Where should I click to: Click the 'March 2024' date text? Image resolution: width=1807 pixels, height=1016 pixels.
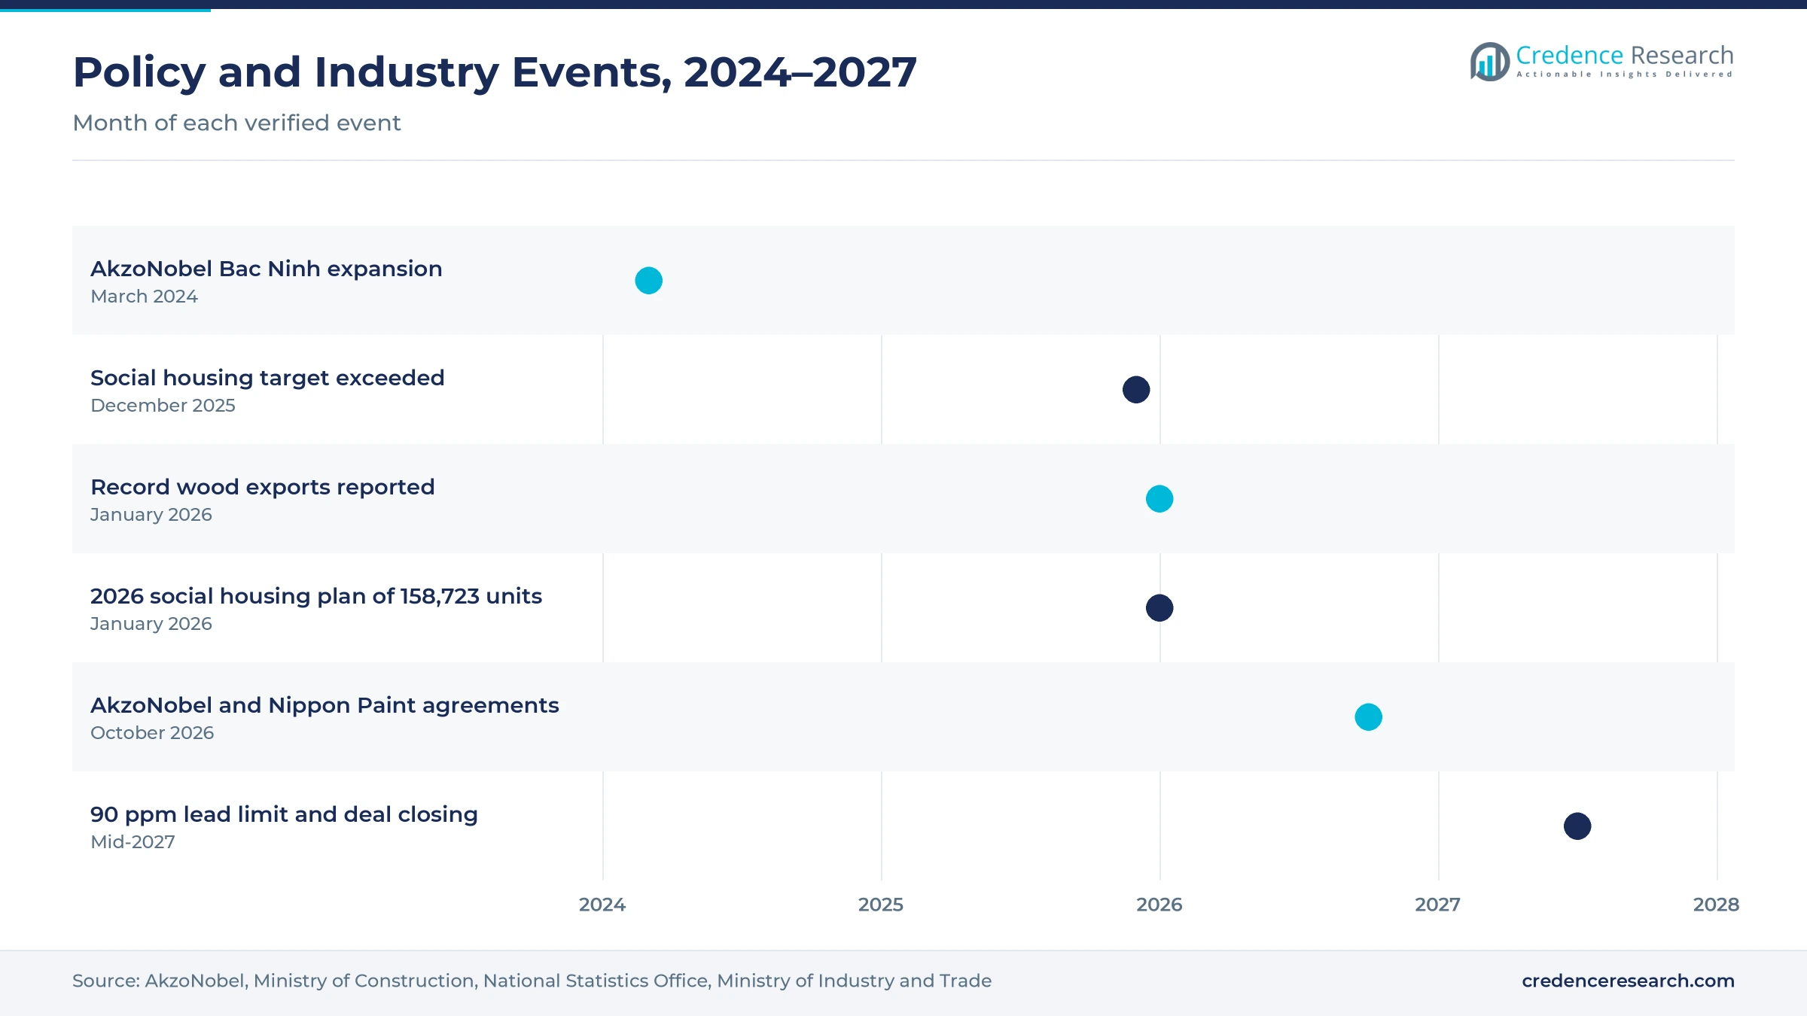coord(144,297)
